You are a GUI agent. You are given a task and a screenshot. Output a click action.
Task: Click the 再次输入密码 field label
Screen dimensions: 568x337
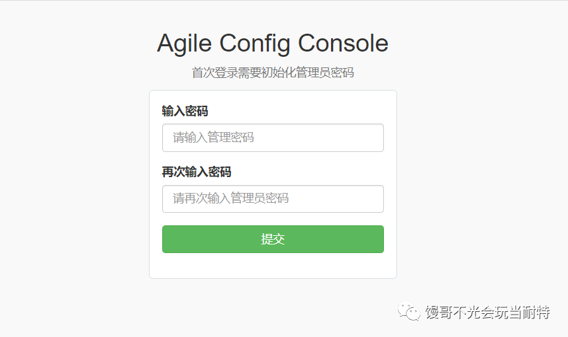197,172
